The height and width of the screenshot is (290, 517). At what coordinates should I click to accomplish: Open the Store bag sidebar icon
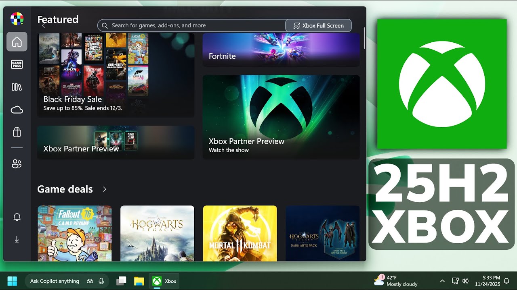17,133
